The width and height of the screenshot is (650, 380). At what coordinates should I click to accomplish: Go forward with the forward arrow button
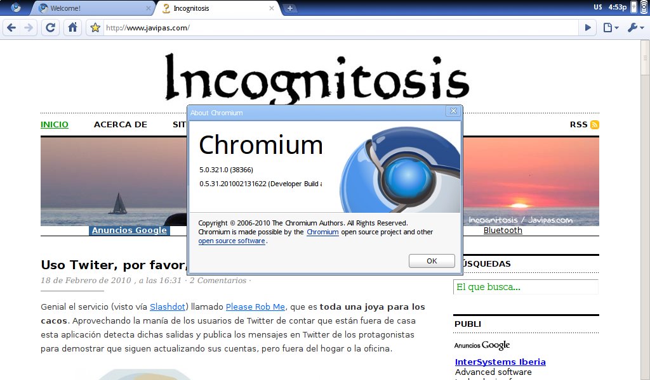(29, 28)
